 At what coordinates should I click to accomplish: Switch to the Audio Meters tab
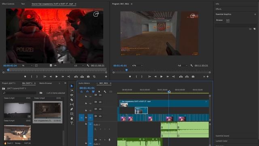tap(84, 83)
